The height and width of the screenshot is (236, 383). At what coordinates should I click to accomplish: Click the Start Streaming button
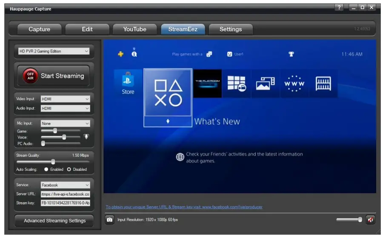(54, 76)
